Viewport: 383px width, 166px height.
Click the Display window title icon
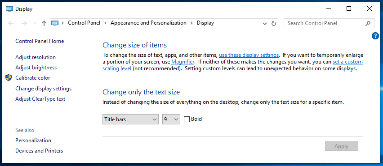point(9,9)
